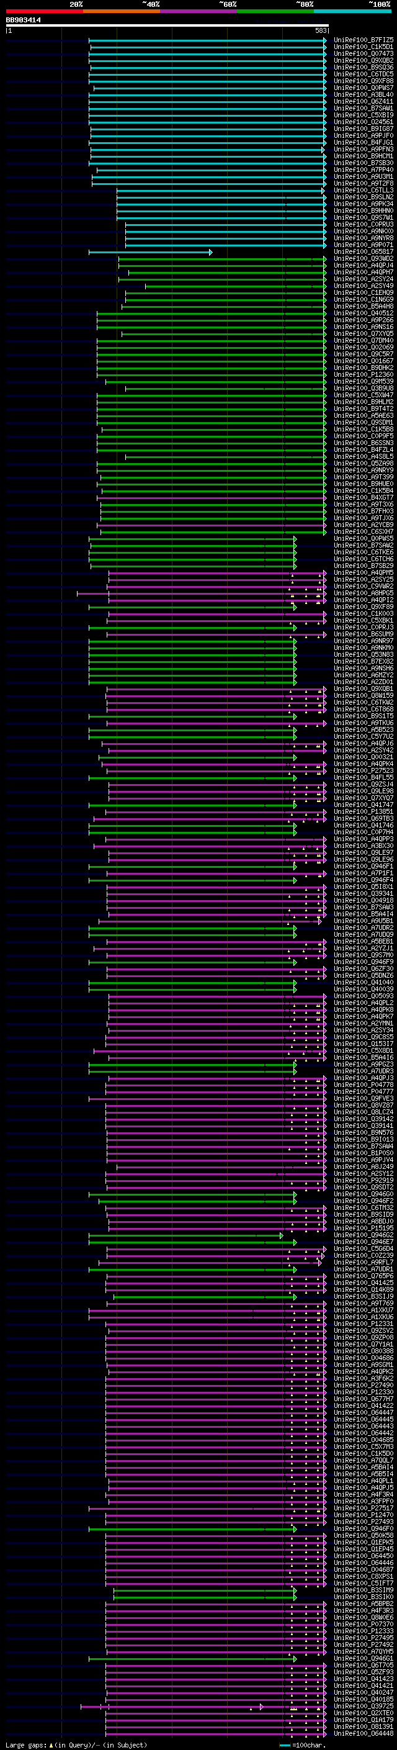
Task: Click the '=100char.' scale legend
Action: [302, 1745]
